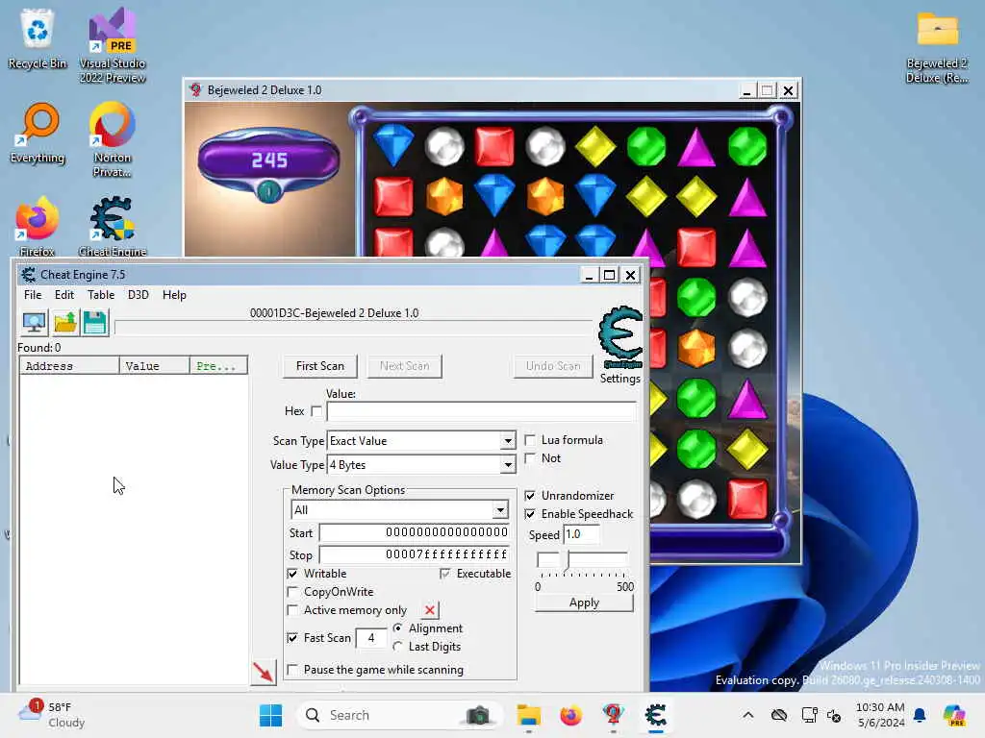Open the process list computer icon
Screen dimensions: 985x738
pos(34,323)
